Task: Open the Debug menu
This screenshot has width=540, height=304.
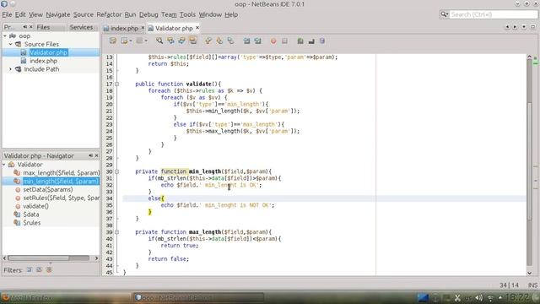Action: [x=148, y=14]
